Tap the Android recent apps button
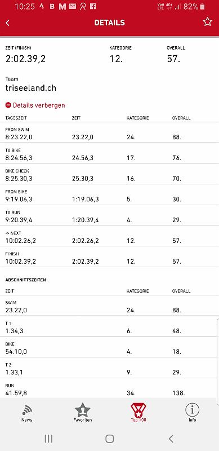 point(48,439)
